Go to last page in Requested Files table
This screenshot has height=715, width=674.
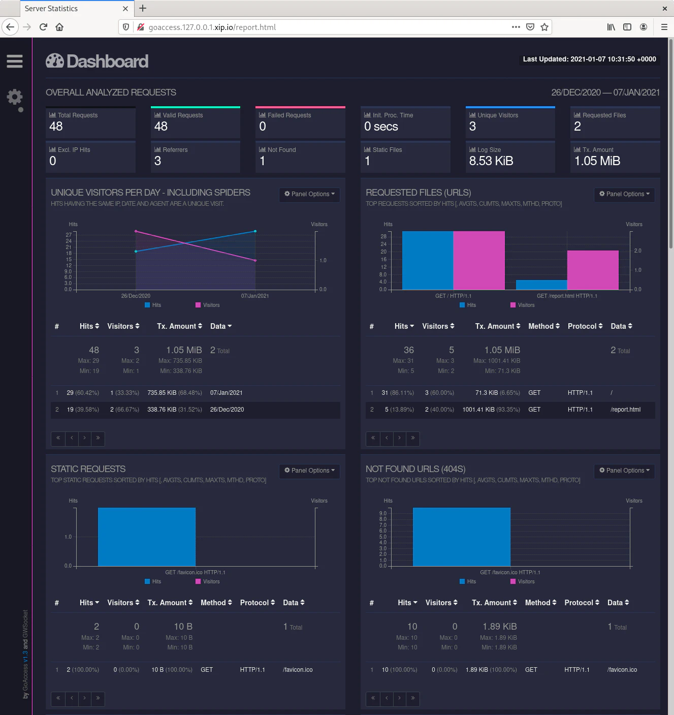(x=413, y=438)
